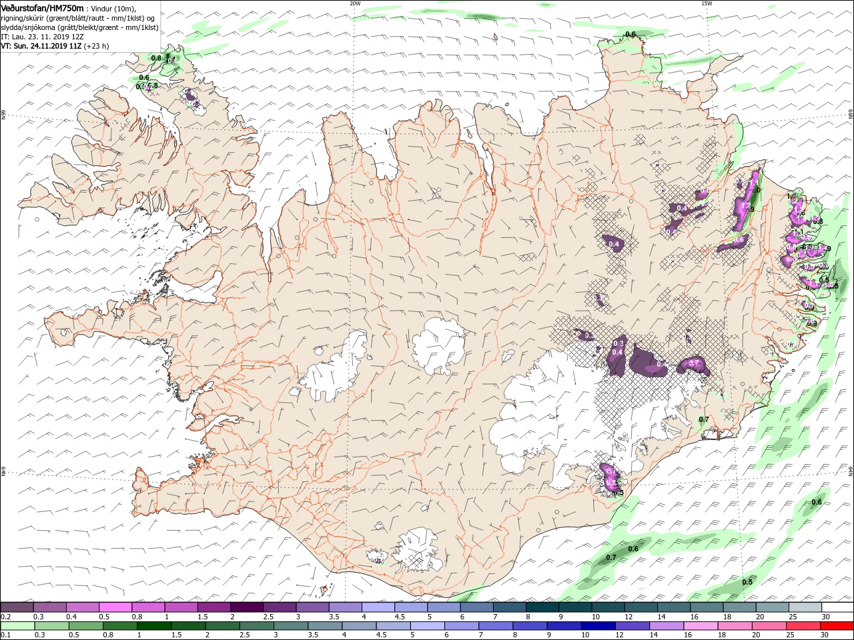Click the 15W longitude label
Viewport: 854px width, 640px height.
tap(706, 3)
